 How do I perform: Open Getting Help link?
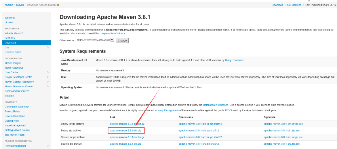(x=12, y=121)
